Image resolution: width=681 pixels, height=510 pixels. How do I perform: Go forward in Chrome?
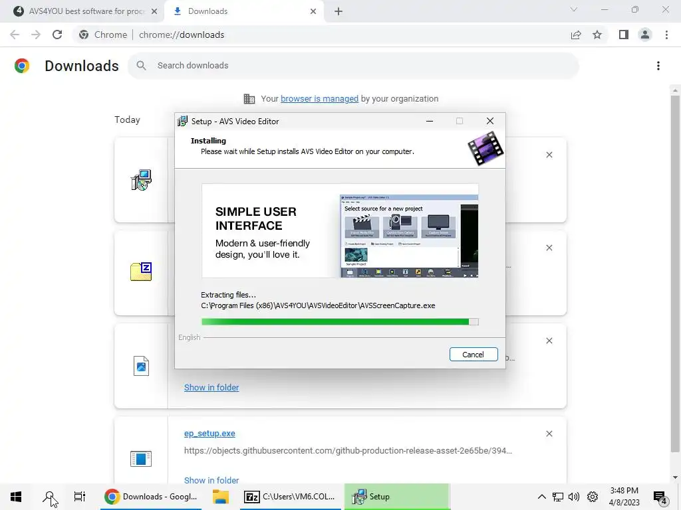36,35
